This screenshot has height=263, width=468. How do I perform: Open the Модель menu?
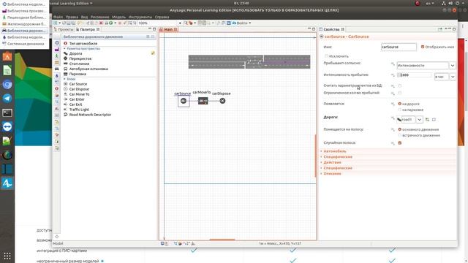(118, 17)
